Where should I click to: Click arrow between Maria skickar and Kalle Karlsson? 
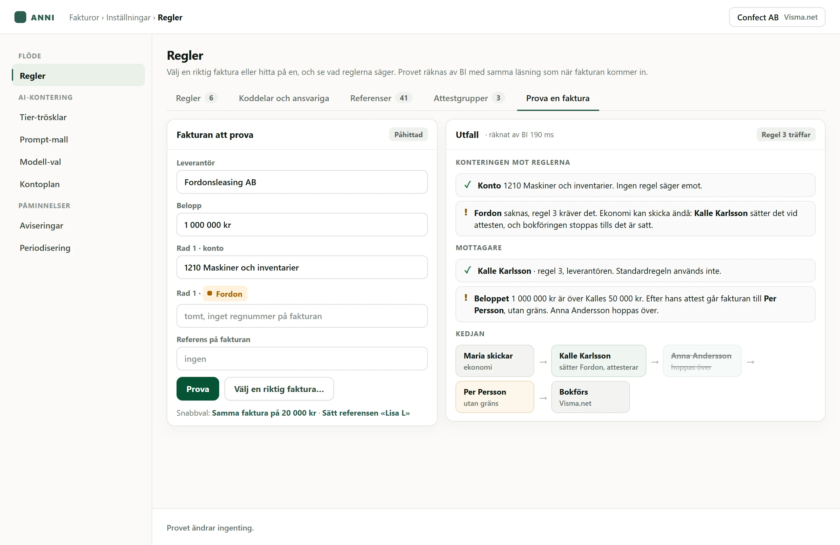tap(543, 362)
